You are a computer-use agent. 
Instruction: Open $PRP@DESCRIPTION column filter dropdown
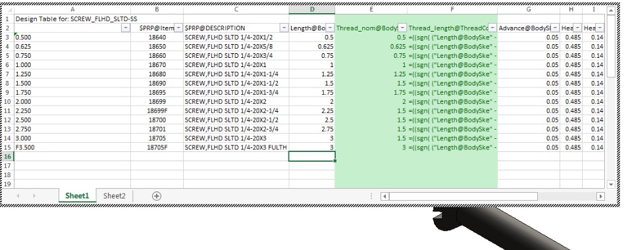(284, 28)
